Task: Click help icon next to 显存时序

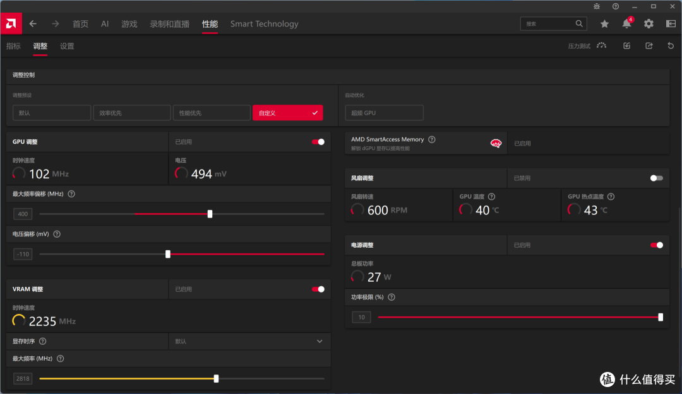Action: [x=43, y=341]
